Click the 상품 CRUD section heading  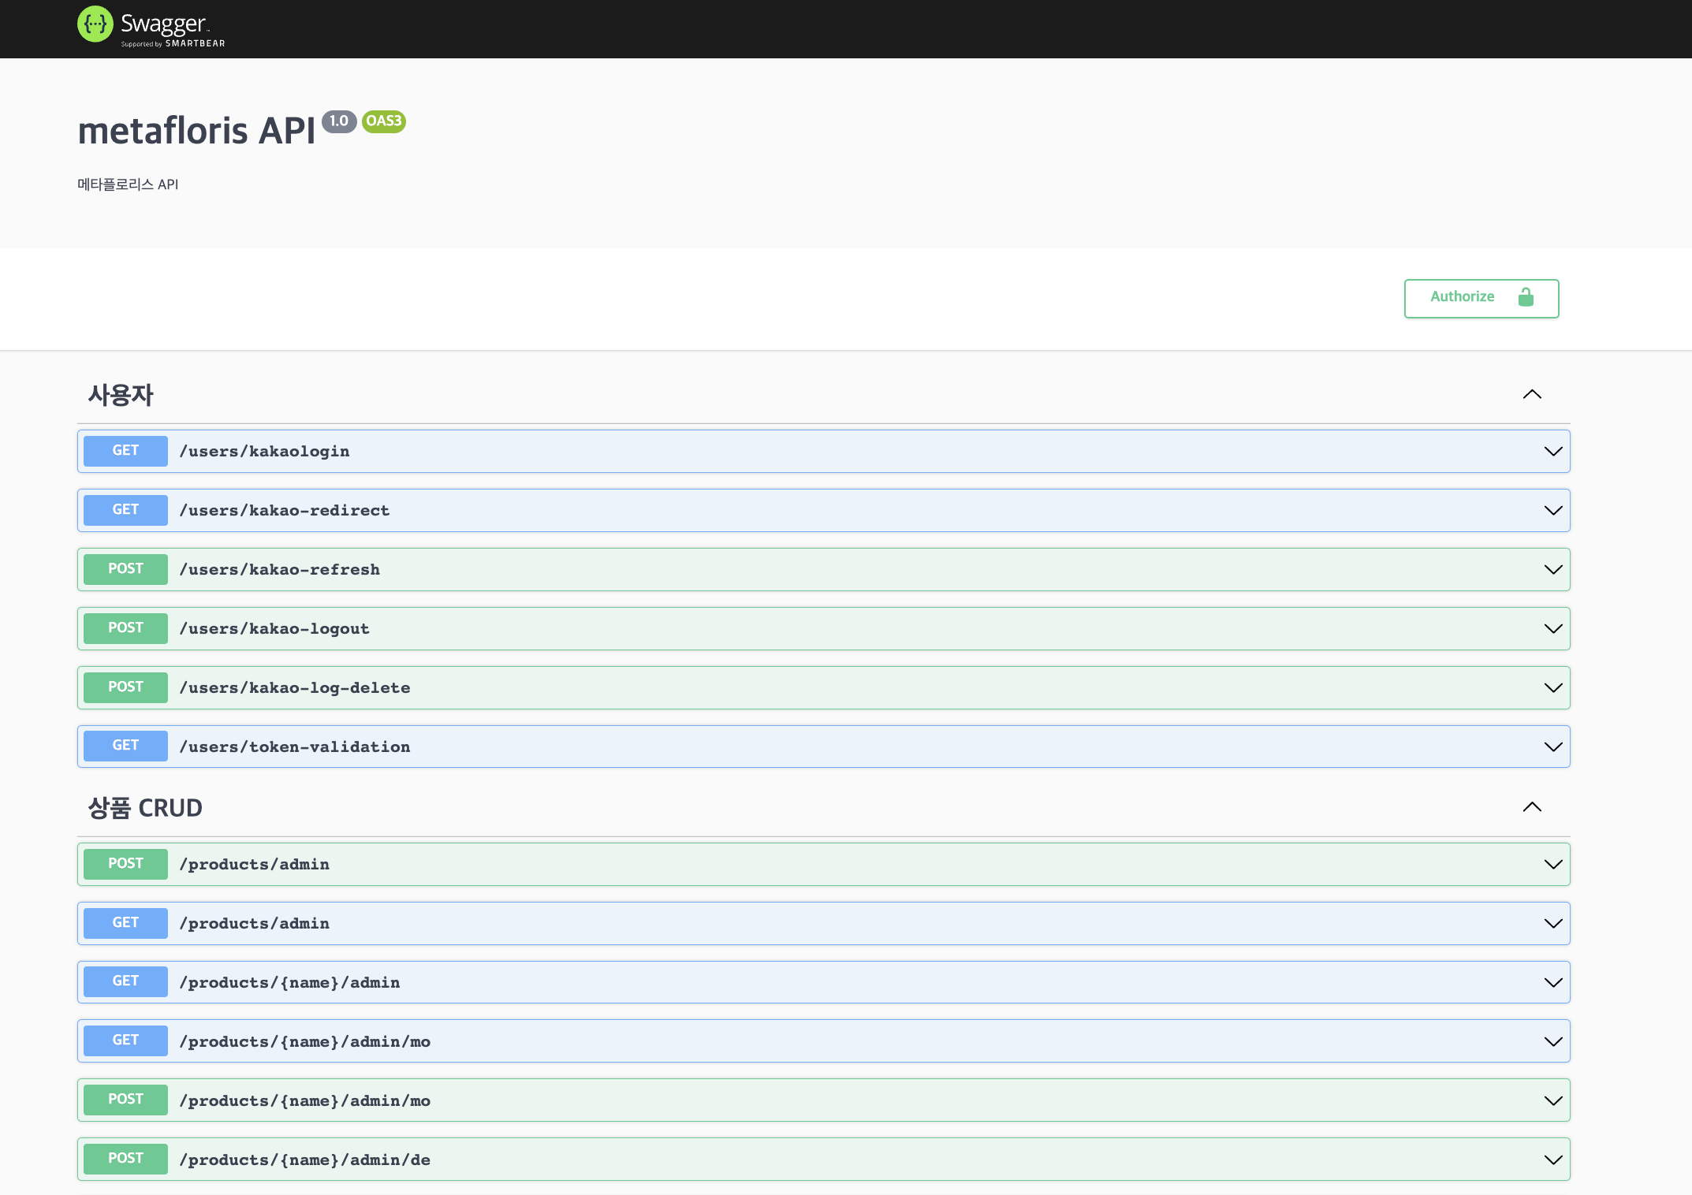point(145,807)
